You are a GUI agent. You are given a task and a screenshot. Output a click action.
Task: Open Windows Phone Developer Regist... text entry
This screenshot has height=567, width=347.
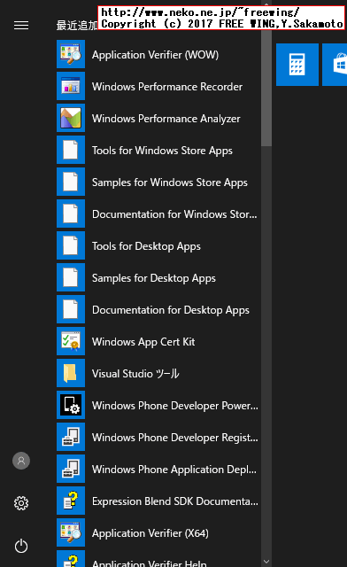tap(175, 438)
